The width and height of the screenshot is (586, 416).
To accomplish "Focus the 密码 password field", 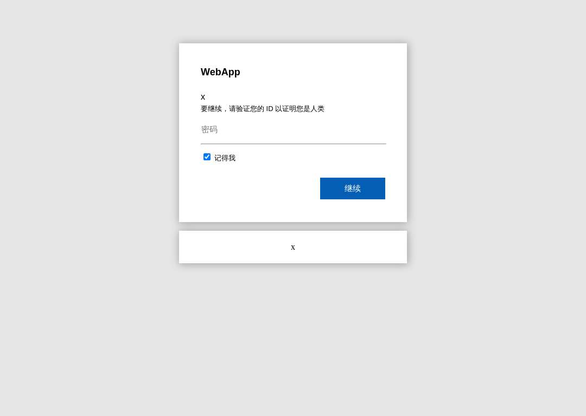I will (294, 130).
